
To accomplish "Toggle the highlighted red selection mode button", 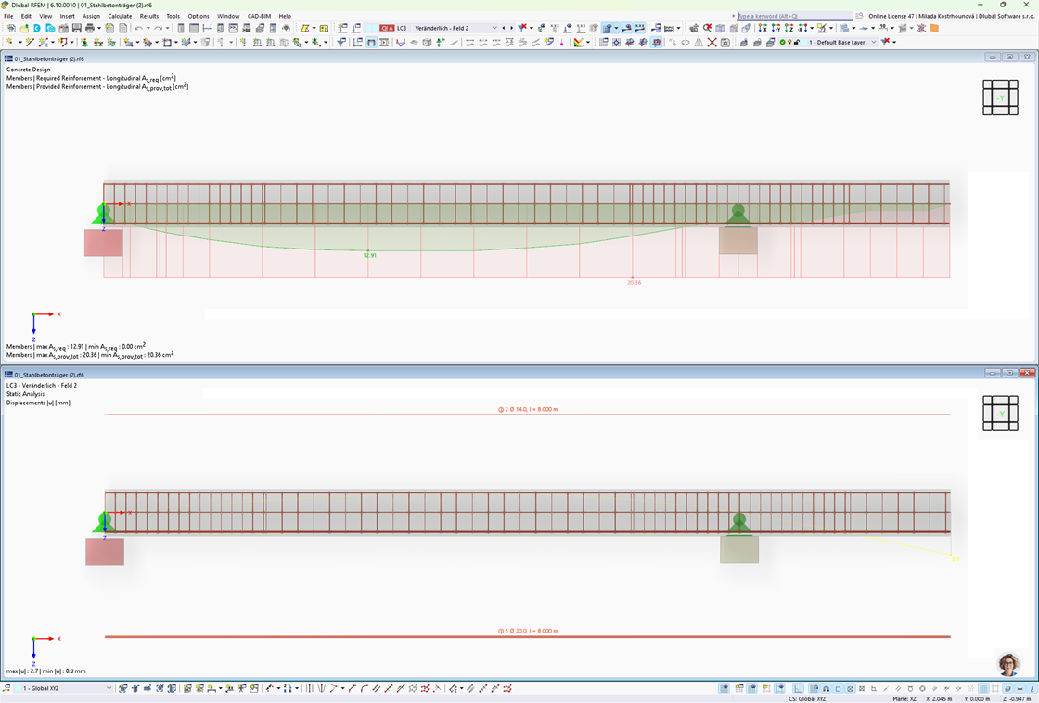I will coord(656,42).
